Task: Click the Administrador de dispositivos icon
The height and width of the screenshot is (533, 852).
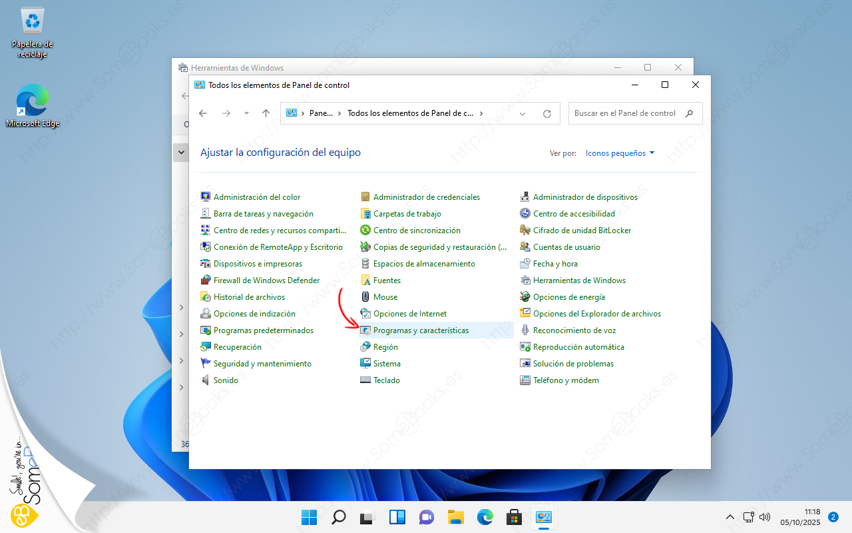Action: (525, 197)
